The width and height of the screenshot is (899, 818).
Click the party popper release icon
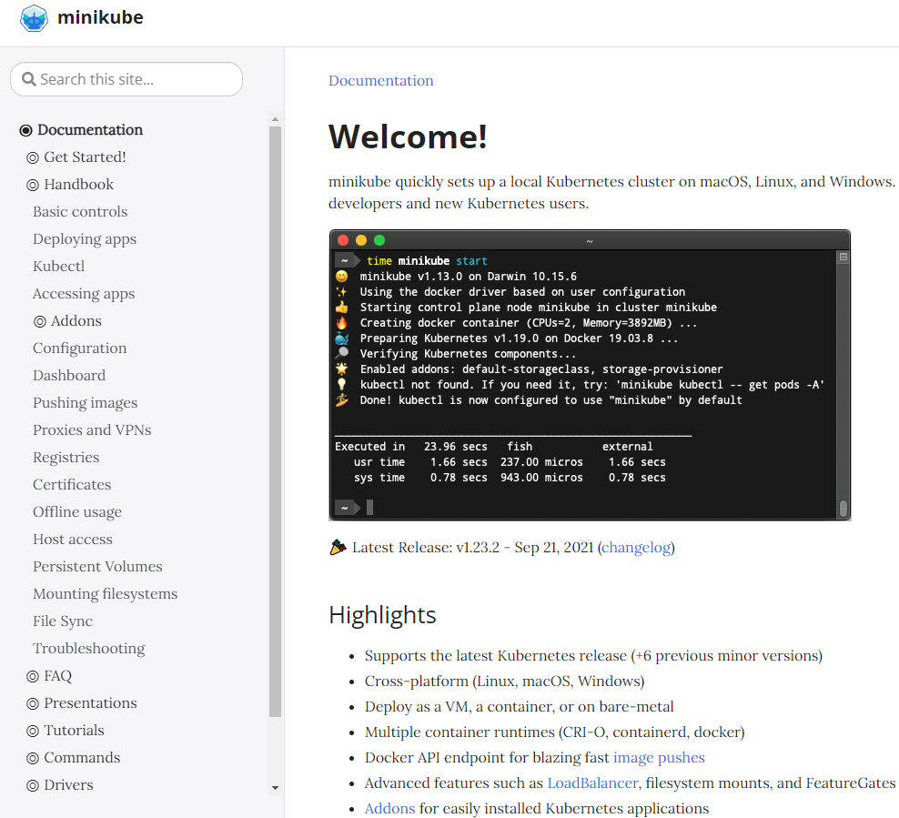tap(338, 548)
